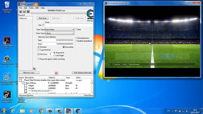This screenshot has height=114, width=203.
Task: Click the battery power tray icon
Action: pyautogui.click(x=180, y=111)
